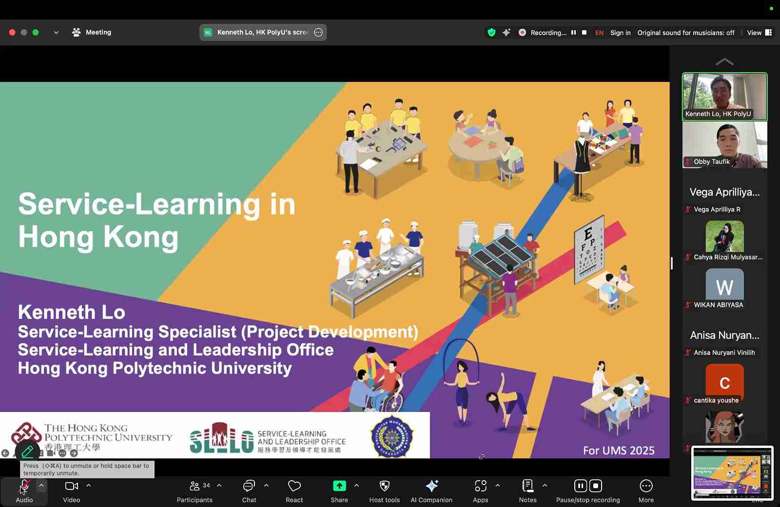This screenshot has width=780, height=507.
Task: Open screen share options ellipsis
Action: (318, 32)
